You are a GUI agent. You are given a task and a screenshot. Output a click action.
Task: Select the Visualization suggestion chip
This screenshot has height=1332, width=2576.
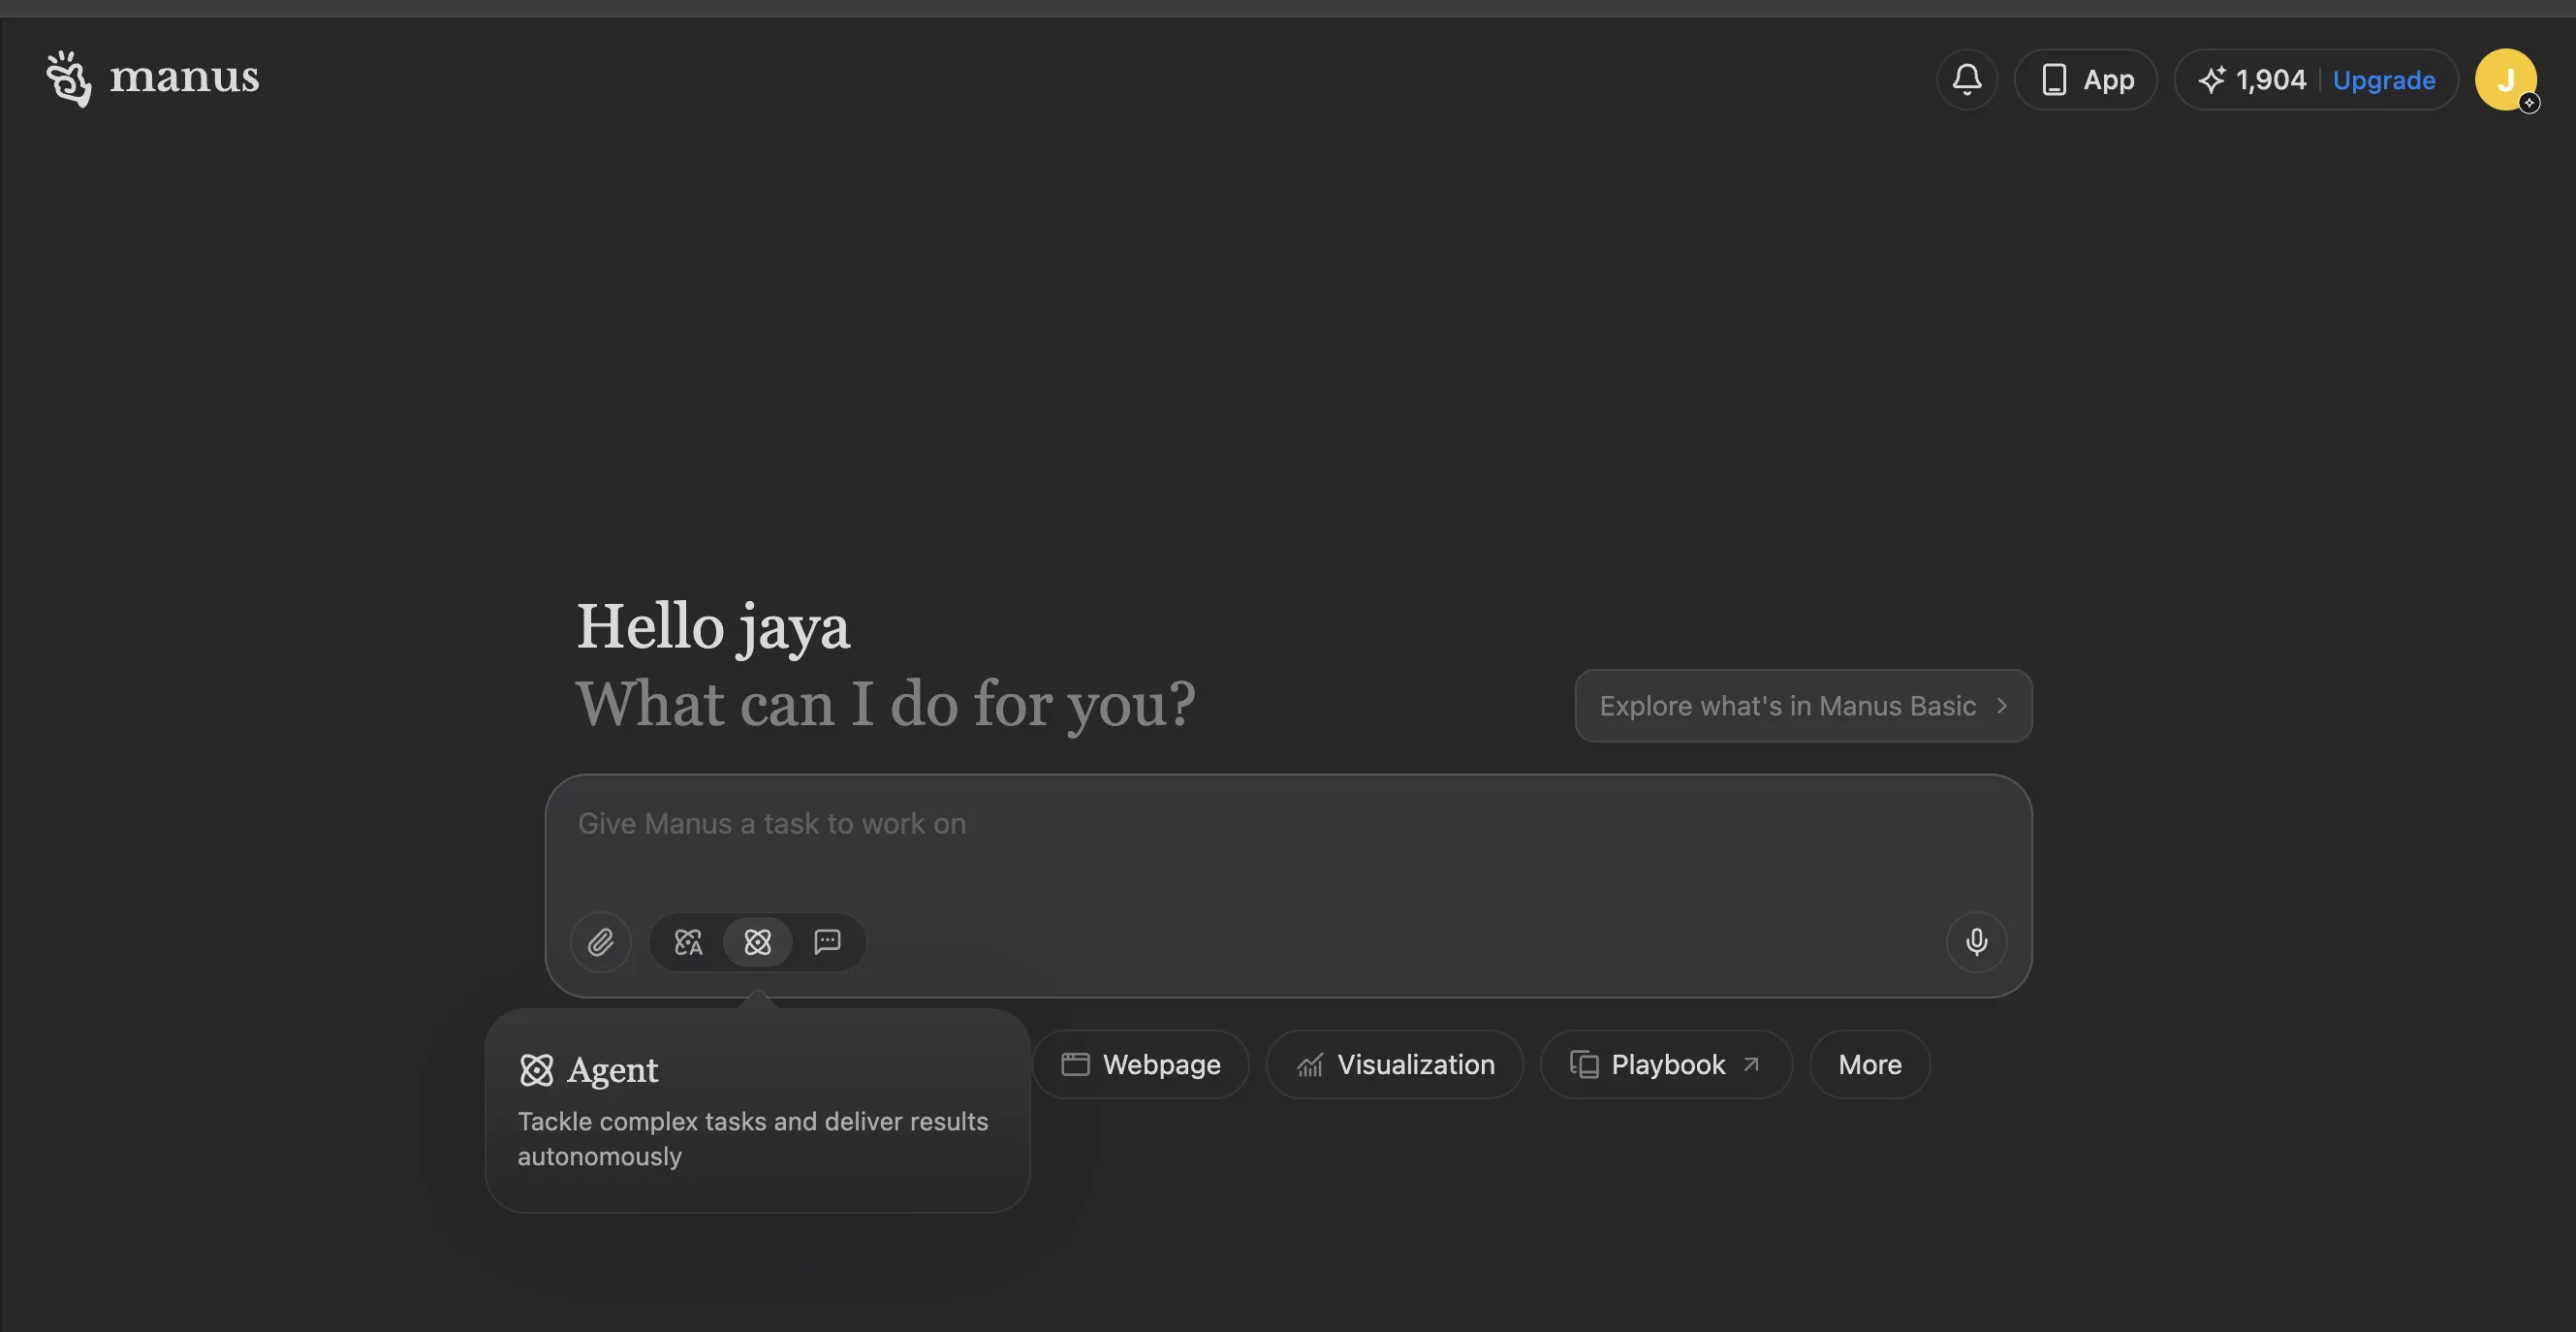tap(1394, 1064)
